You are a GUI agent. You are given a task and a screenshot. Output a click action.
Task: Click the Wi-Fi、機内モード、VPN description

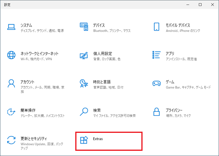tap(36, 59)
